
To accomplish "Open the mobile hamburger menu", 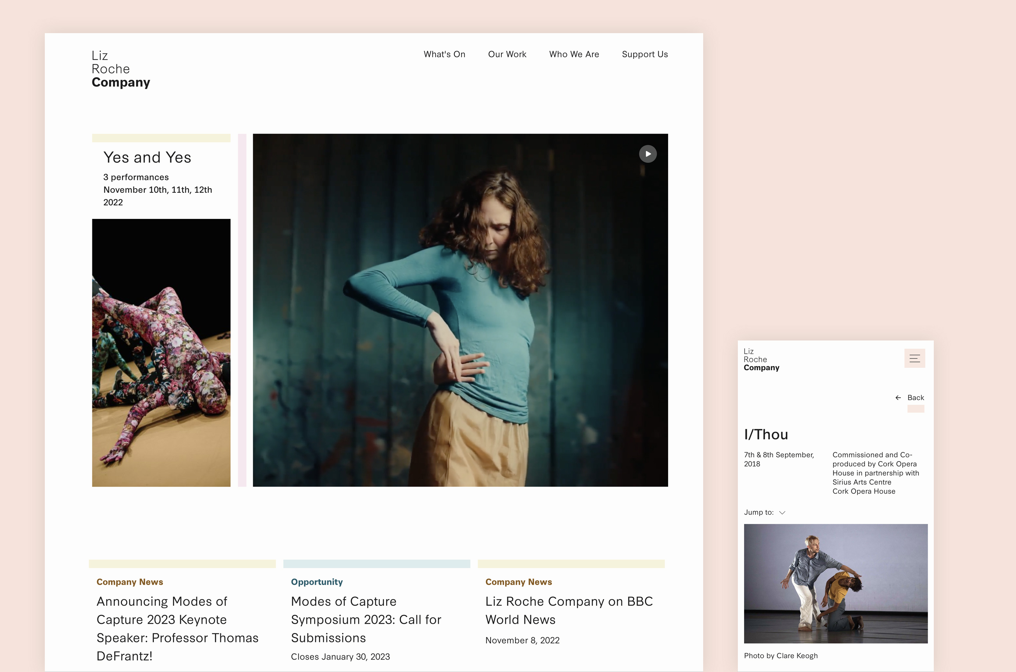I will pyautogui.click(x=914, y=358).
